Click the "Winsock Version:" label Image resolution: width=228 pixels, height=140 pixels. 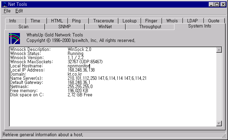[x=27, y=57]
